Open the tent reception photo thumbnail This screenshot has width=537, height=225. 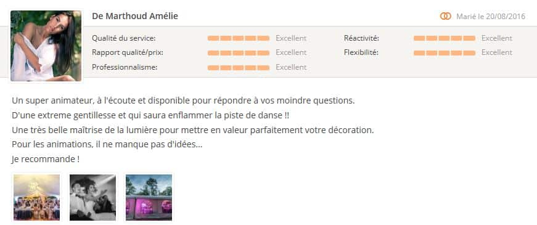36,197
